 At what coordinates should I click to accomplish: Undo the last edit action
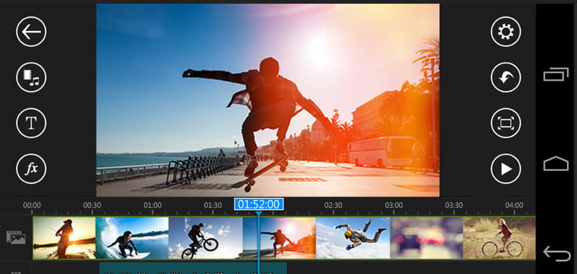coord(506,77)
